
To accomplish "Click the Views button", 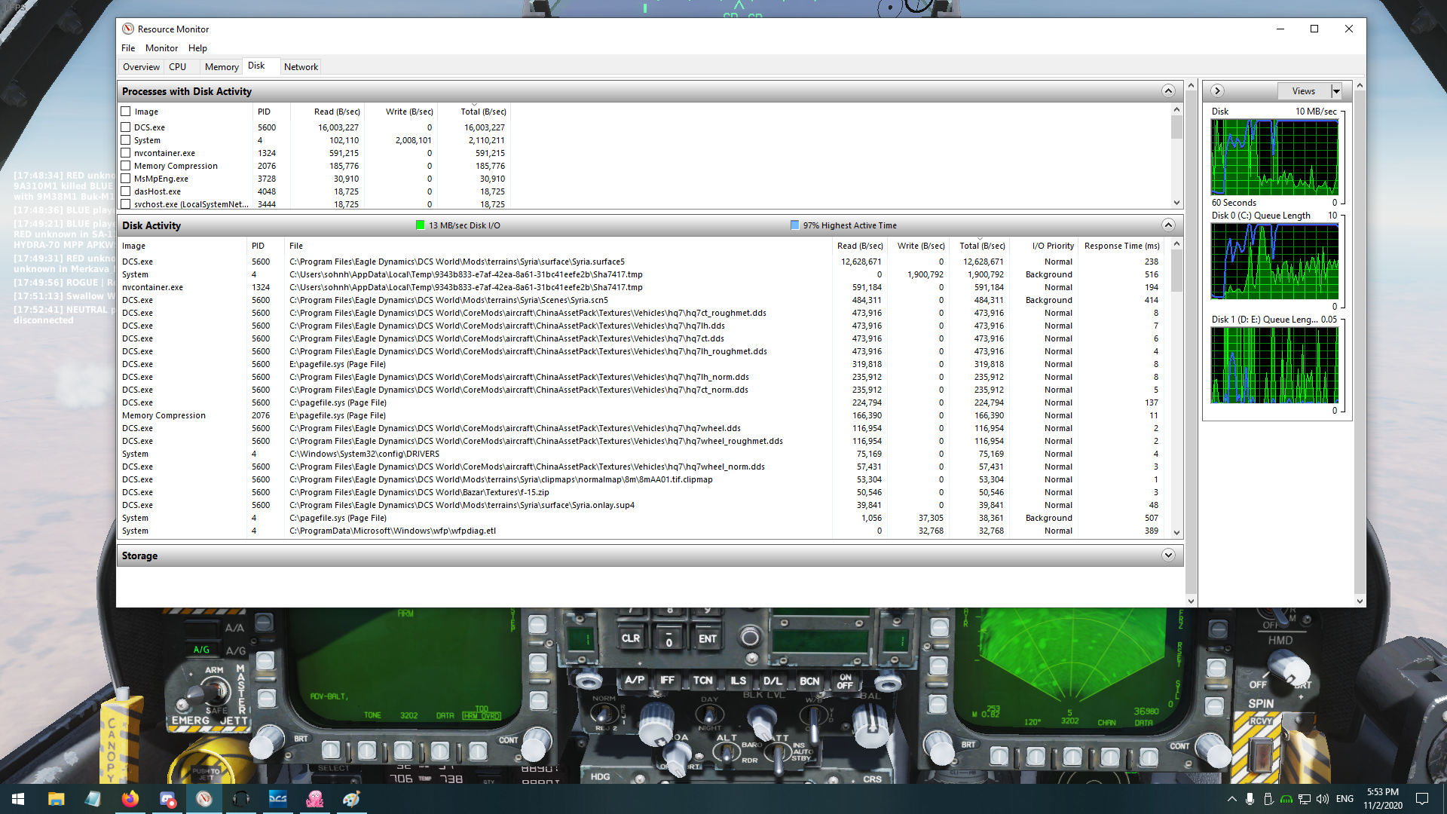I will [x=1304, y=91].
